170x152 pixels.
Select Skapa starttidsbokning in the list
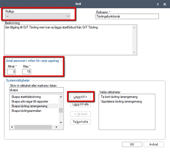[x=26, y=97]
